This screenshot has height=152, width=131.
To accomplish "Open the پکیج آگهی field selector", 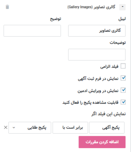I will pyautogui.click(x=107, y=128).
